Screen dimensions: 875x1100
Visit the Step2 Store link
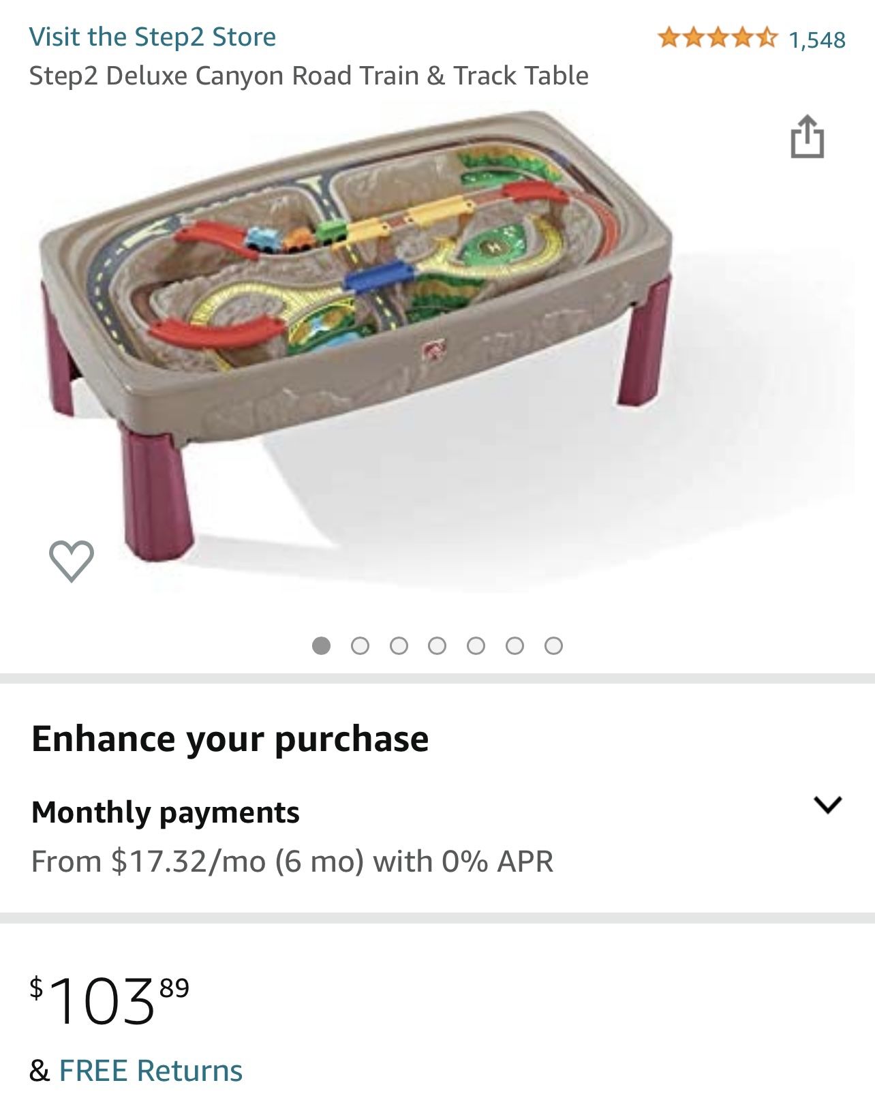(x=153, y=37)
